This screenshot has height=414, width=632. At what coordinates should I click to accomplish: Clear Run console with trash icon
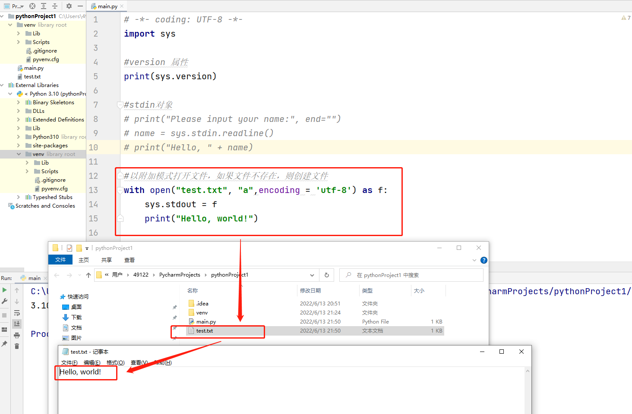17,346
